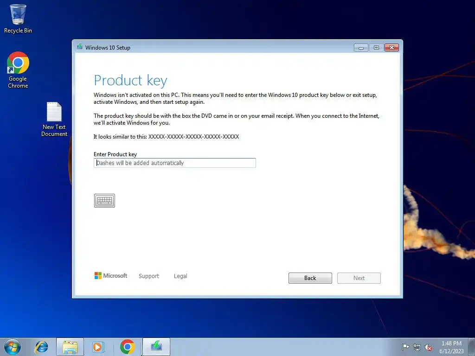This screenshot has width=475, height=356.
Task: Open Action Center flag tray icon
Action: tap(405, 347)
